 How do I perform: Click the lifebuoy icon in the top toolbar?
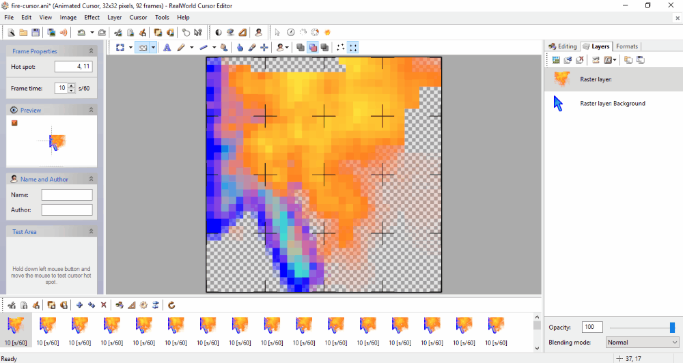click(x=315, y=32)
